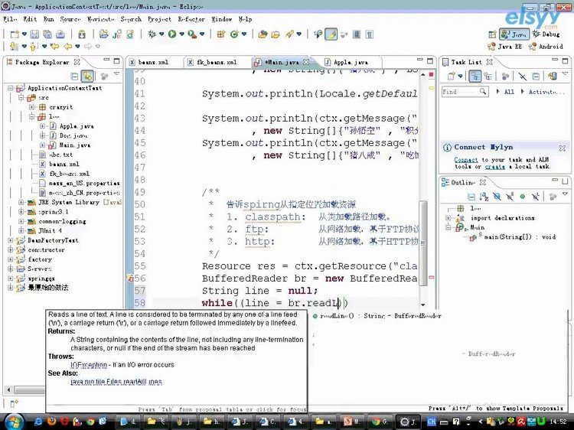
Task: Click Last Edit Location arrow icon
Action: coord(55,47)
